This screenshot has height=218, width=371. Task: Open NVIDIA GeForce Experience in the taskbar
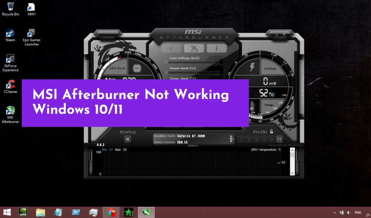point(23,212)
